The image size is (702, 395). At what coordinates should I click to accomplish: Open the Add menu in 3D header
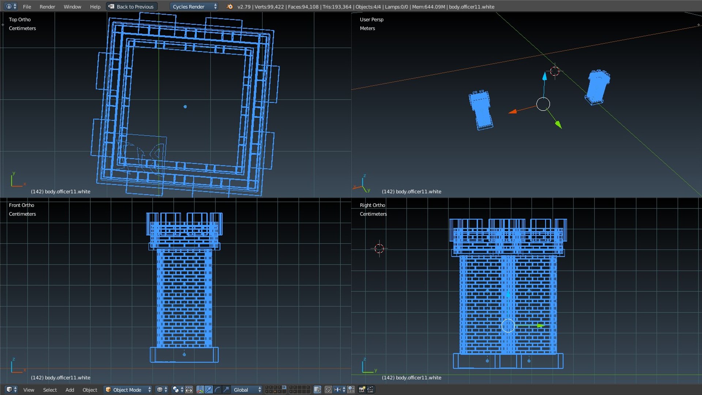(x=69, y=390)
